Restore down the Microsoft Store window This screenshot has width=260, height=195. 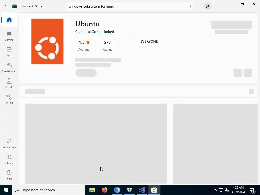coord(242,4)
